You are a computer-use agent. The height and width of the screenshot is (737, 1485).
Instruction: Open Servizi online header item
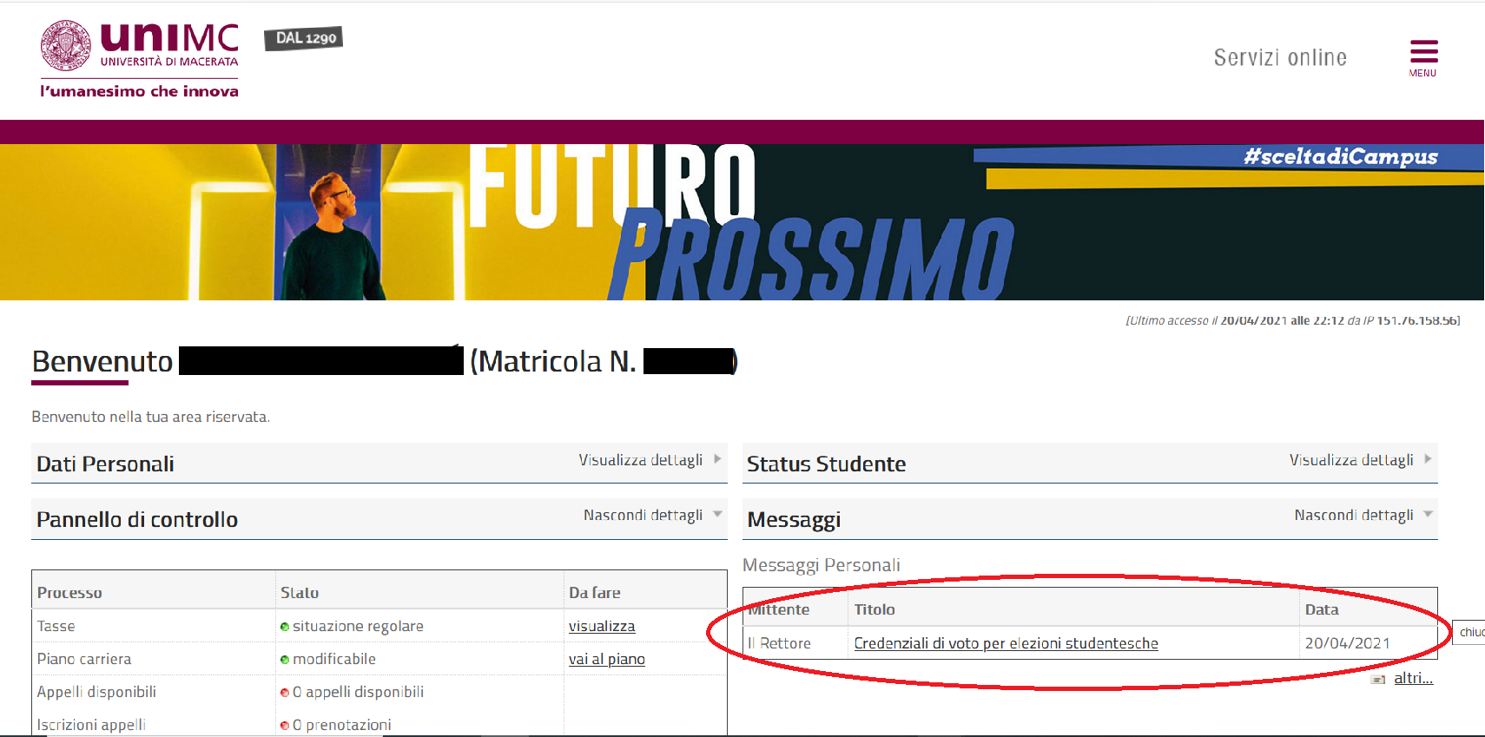[1280, 57]
